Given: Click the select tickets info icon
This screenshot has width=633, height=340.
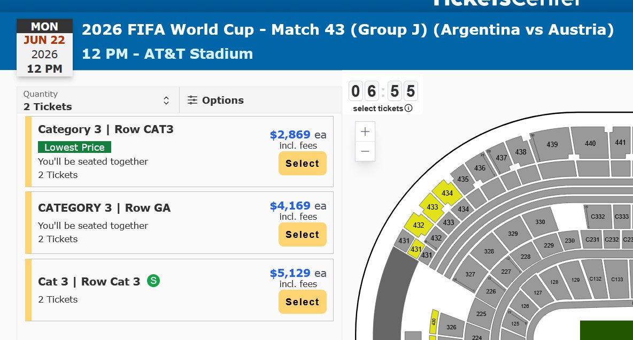Looking at the screenshot, I should click(x=408, y=109).
